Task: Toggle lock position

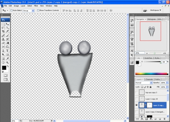Action: [x=148, y=87]
